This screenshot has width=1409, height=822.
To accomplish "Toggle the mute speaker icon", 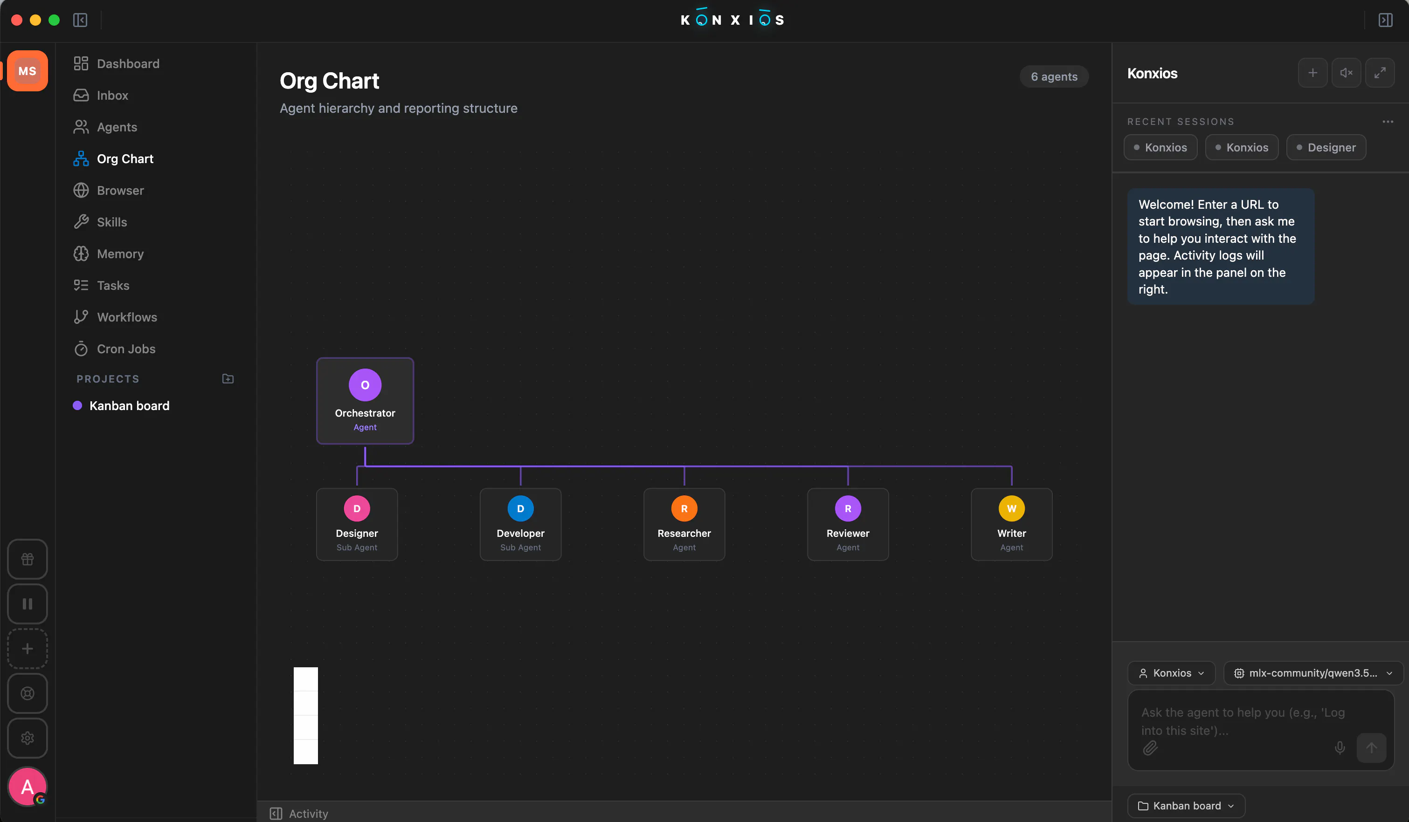I will [1347, 73].
